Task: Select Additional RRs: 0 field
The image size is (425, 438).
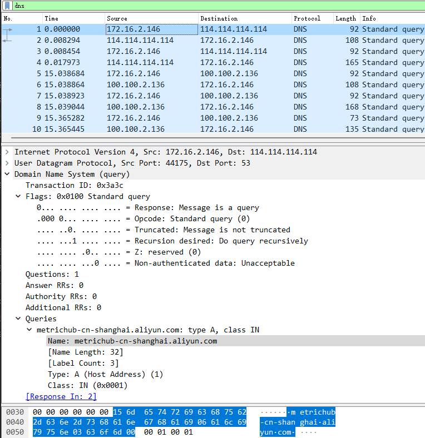Action: pyautogui.click(x=63, y=308)
